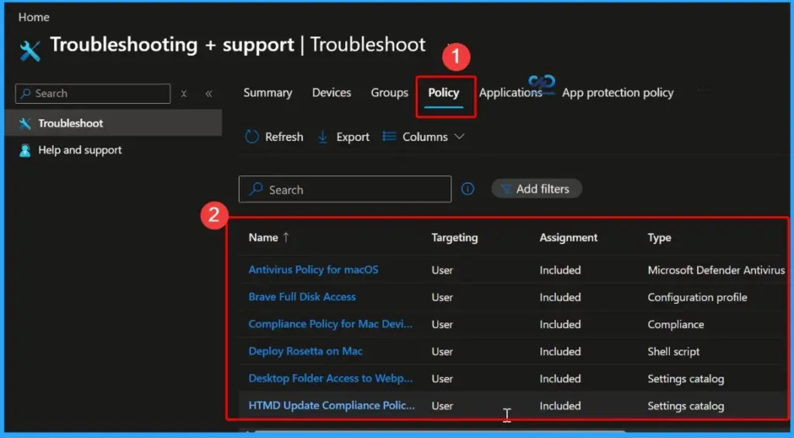
Task: Click the Troubleshoot wrench icon in the sidebar
Action: pyautogui.click(x=25, y=123)
